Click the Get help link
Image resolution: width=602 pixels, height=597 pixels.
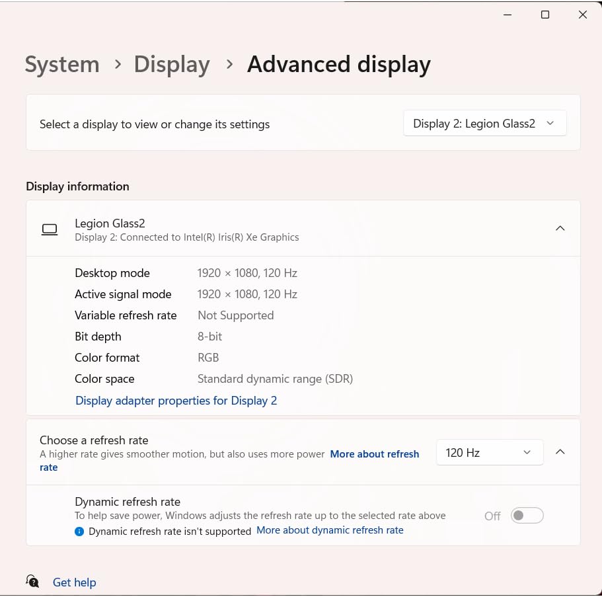[74, 582]
